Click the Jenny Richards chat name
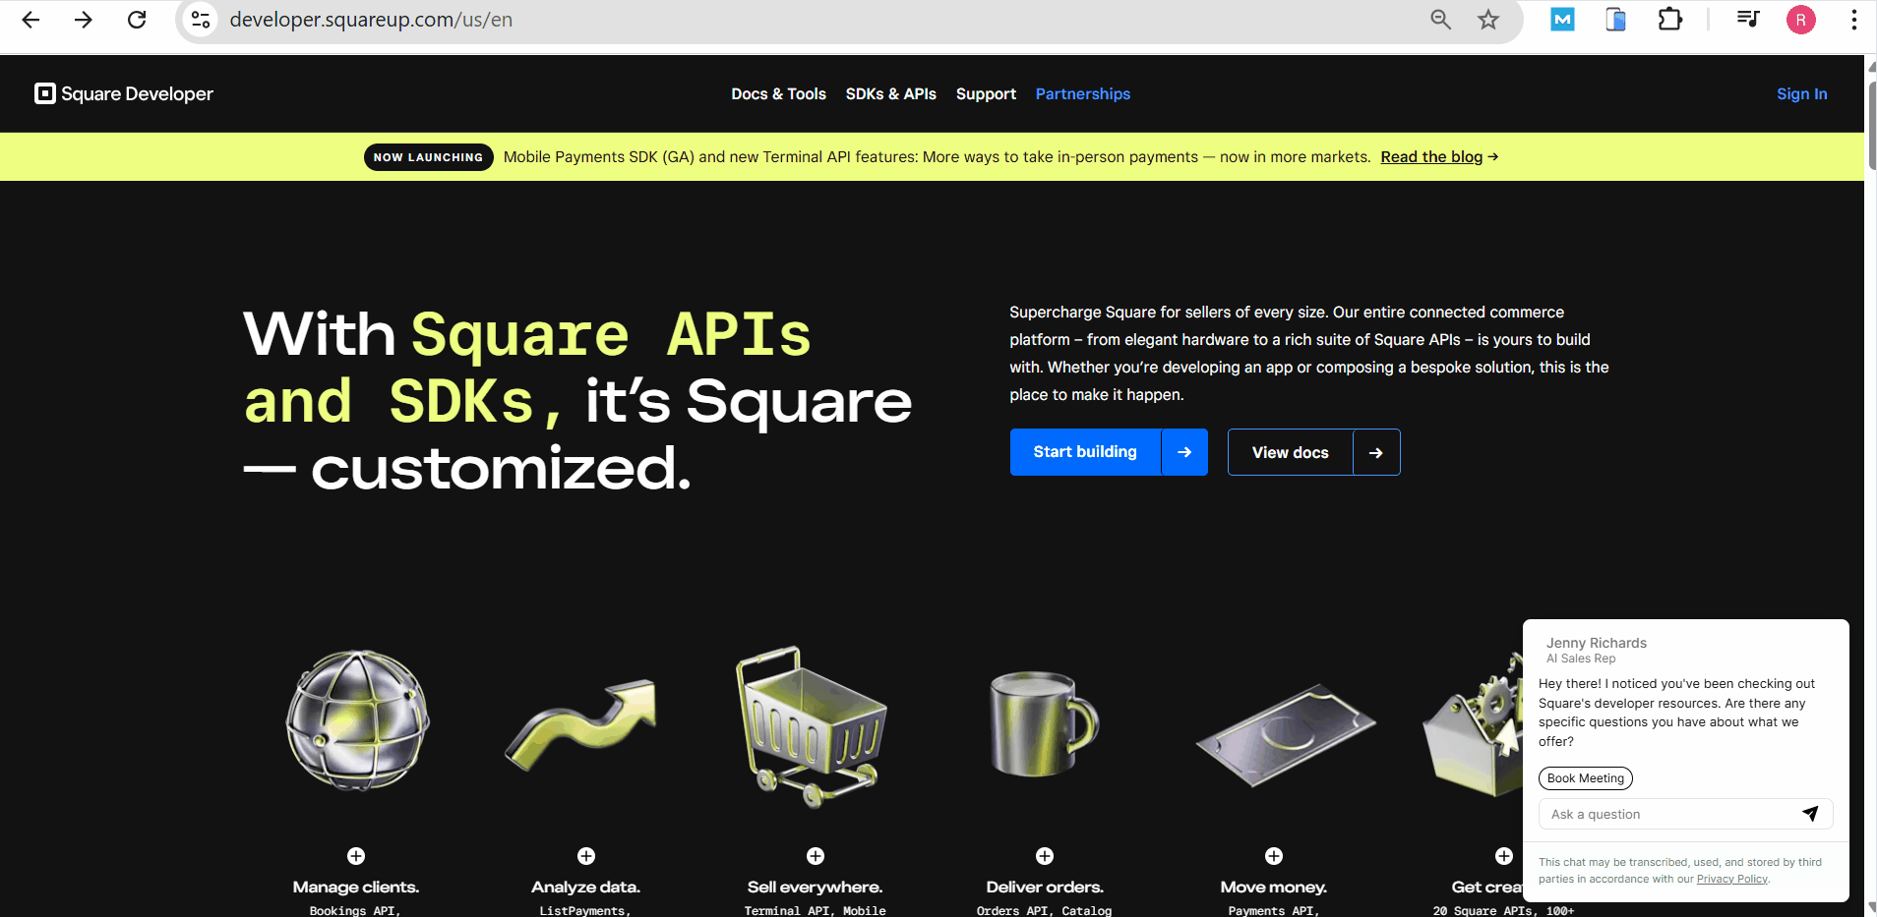 coord(1597,643)
